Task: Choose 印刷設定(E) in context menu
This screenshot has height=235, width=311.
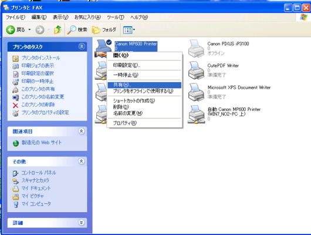Action: click(144, 65)
